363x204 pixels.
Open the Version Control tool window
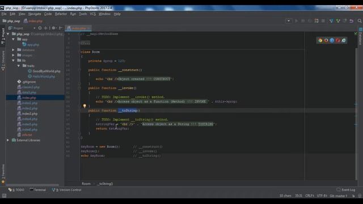(x=66, y=190)
